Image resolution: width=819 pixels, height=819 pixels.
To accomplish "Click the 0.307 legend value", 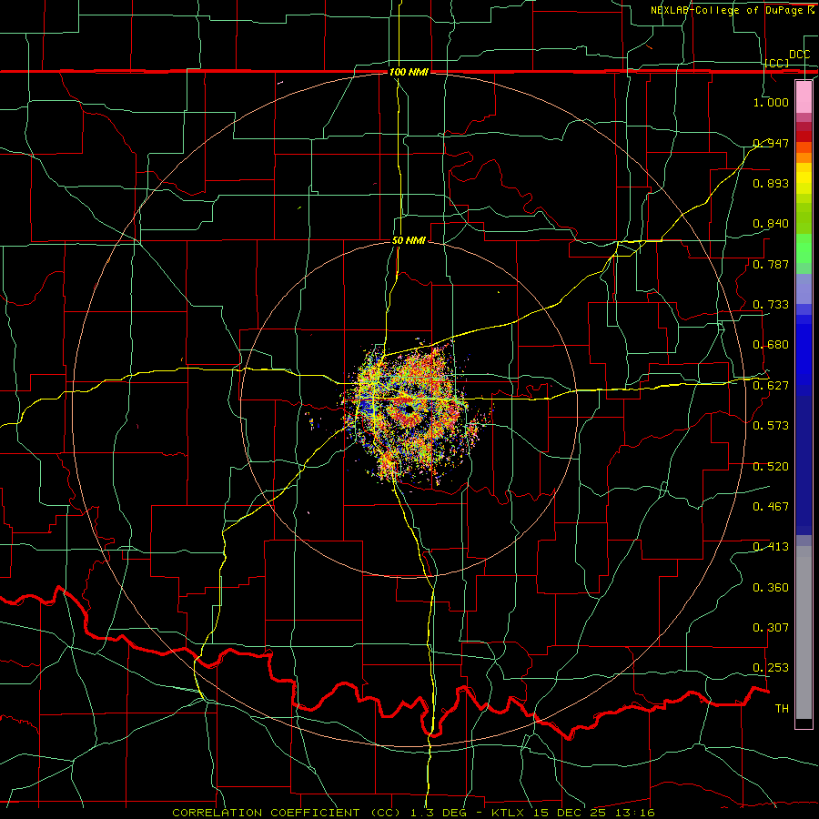I will [x=771, y=628].
